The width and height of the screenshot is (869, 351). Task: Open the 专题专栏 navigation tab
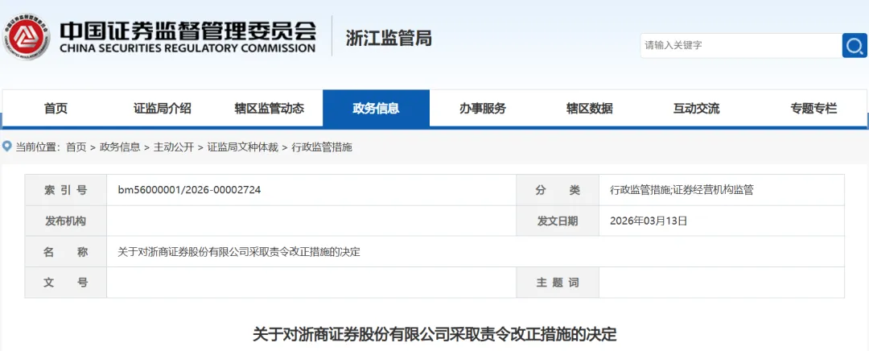(x=813, y=109)
